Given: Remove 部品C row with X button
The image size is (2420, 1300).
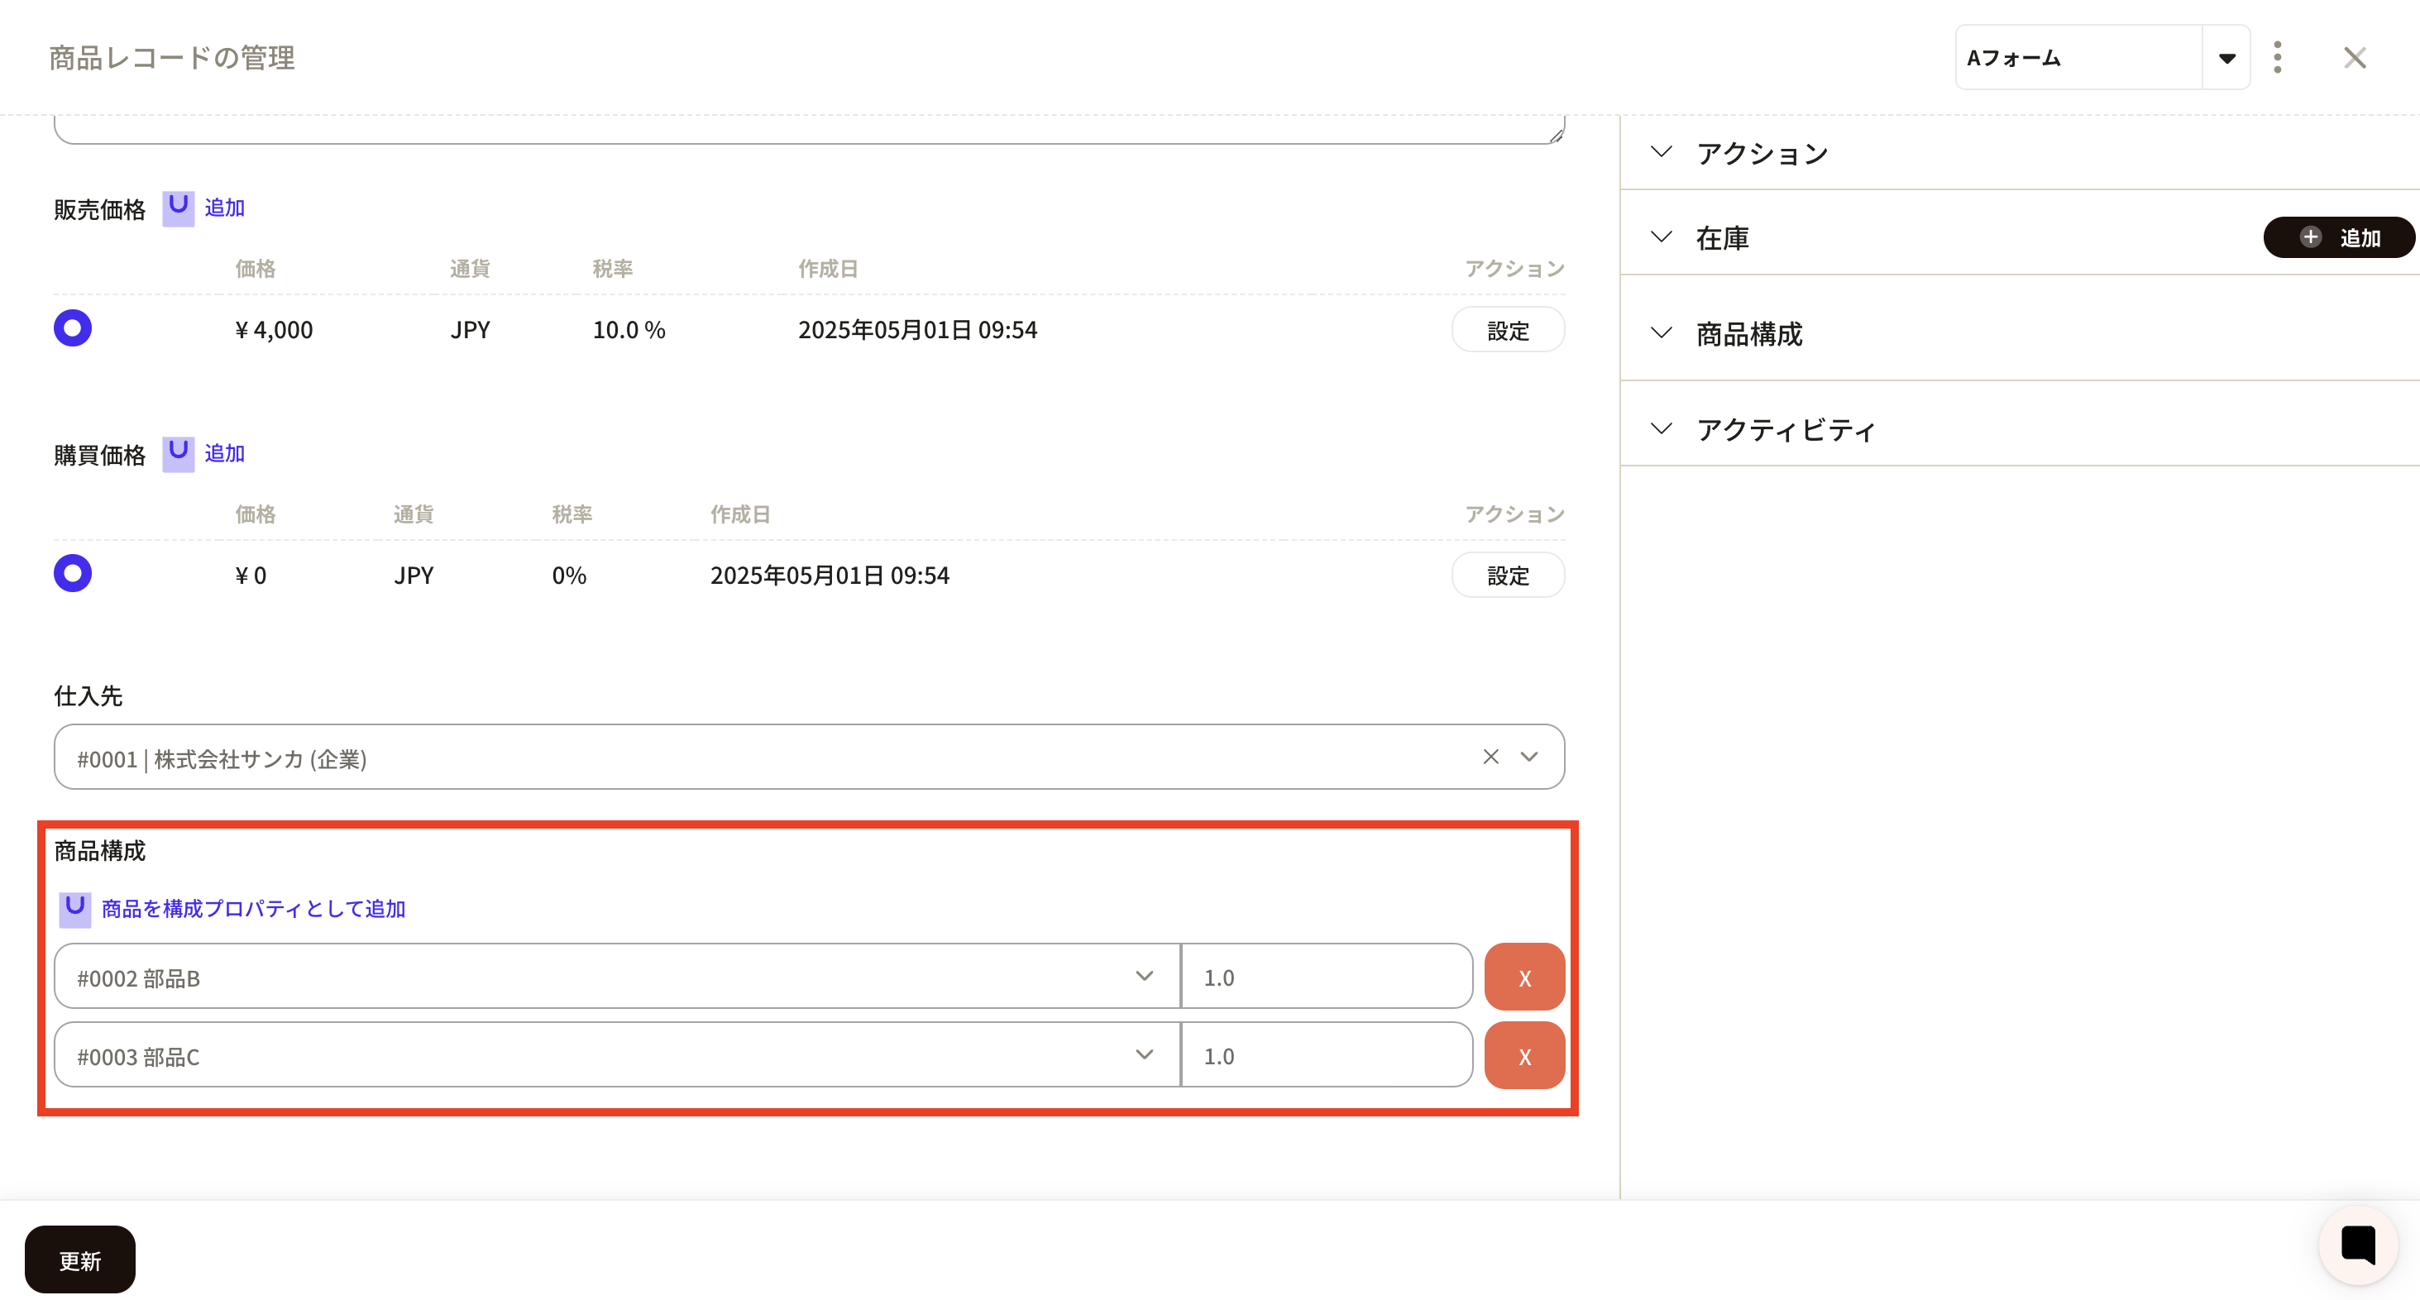Looking at the screenshot, I should (x=1523, y=1056).
